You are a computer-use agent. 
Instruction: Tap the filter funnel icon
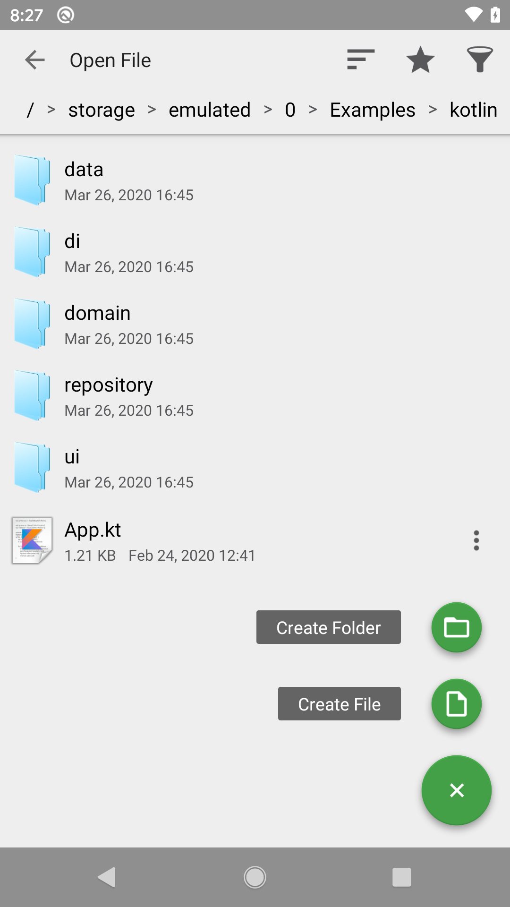click(x=480, y=60)
